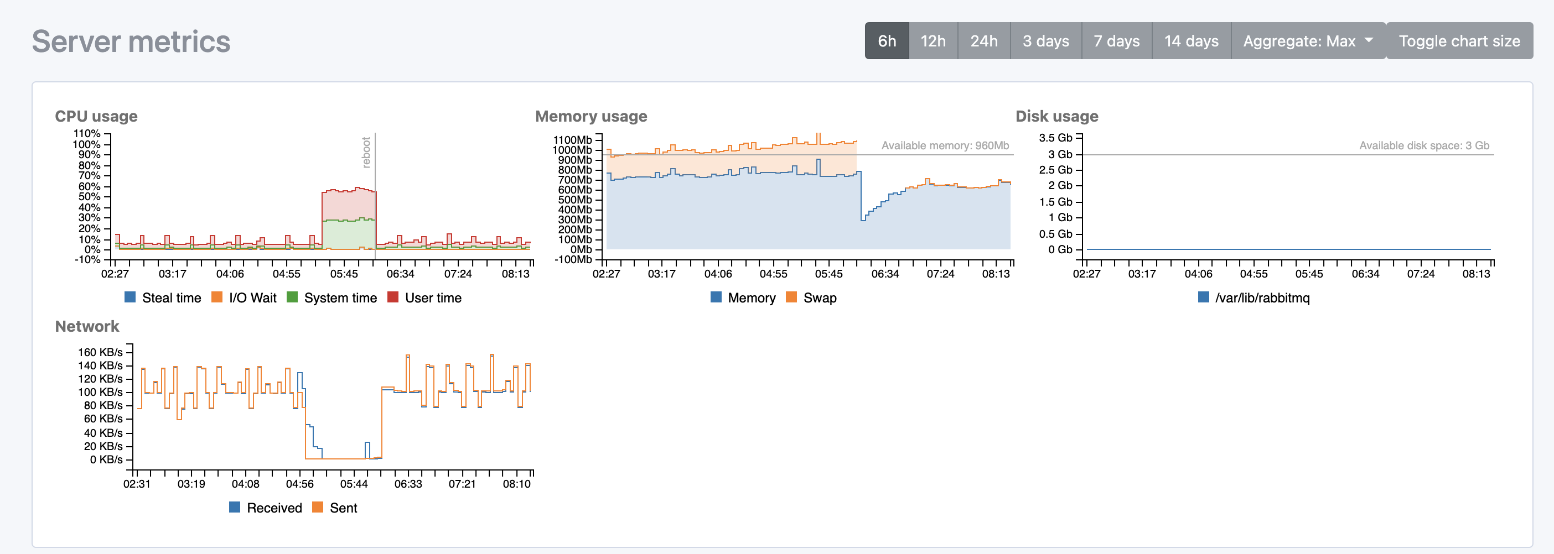
Task: Hide the Swap series via legend icon
Action: tap(791, 297)
